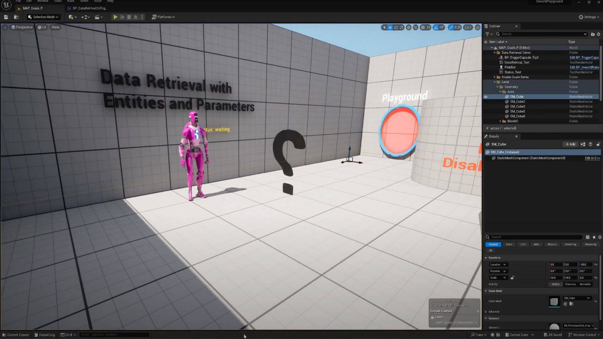Open grid snap value 10 dropdown
This screenshot has height=339, width=603.
(x=428, y=27)
